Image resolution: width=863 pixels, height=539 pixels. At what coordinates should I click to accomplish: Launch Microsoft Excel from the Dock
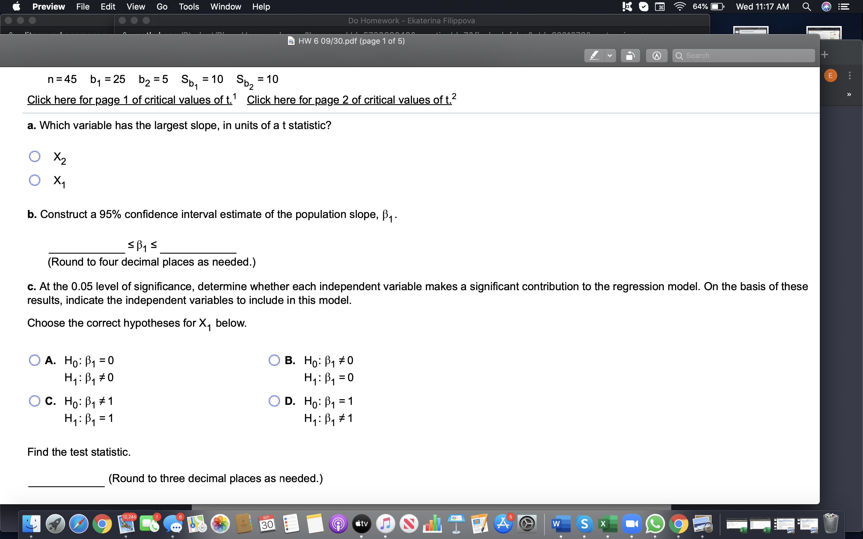(x=608, y=524)
